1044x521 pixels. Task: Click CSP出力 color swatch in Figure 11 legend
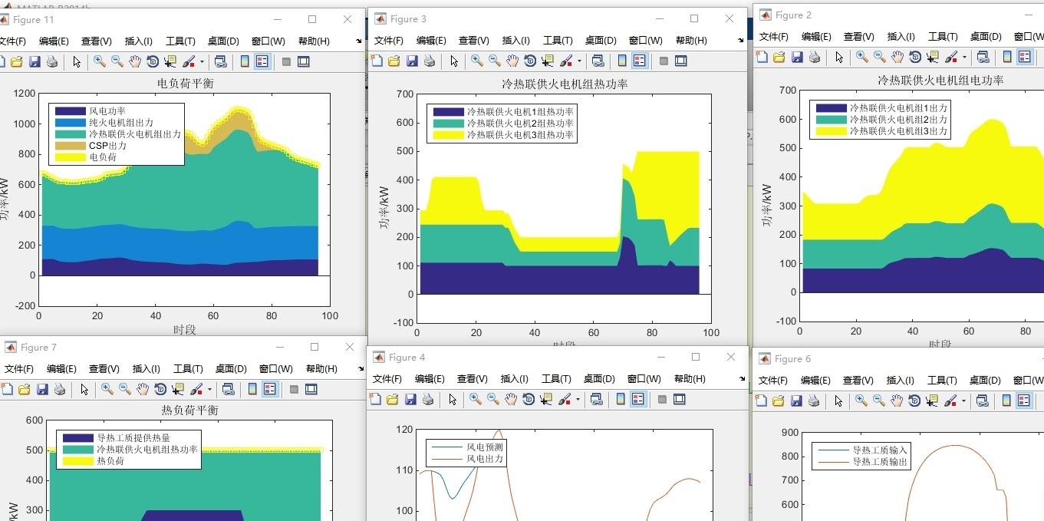70,146
